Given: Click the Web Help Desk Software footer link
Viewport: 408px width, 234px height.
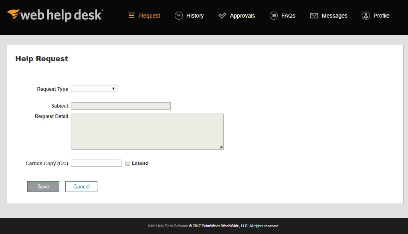Looking at the screenshot, I should tap(168, 226).
